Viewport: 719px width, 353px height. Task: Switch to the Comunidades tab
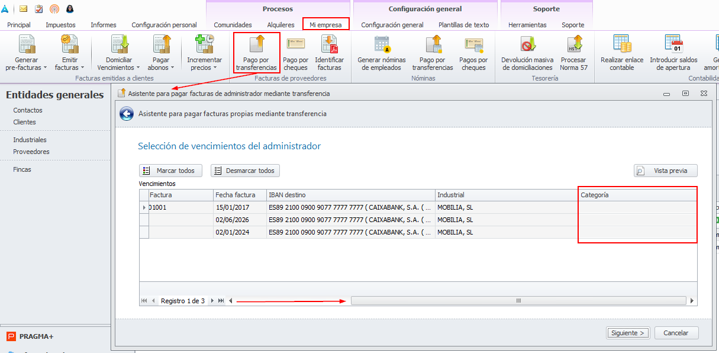pyautogui.click(x=233, y=25)
